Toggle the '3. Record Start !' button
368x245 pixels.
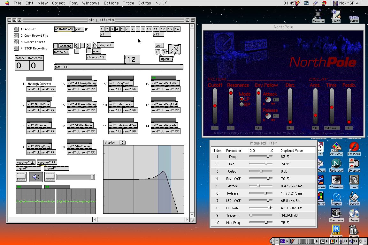[16, 42]
